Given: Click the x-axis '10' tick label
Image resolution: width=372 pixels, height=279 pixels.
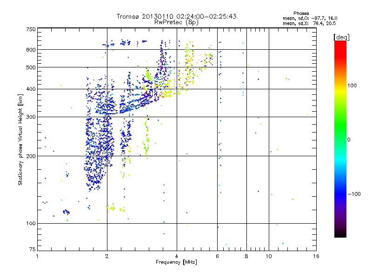Looking at the screenshot, I should click(x=269, y=256).
